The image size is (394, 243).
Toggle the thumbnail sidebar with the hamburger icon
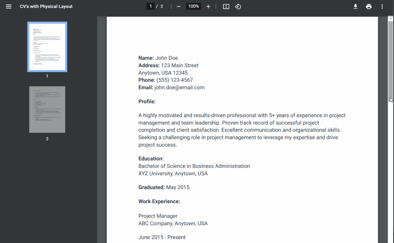(8, 6)
